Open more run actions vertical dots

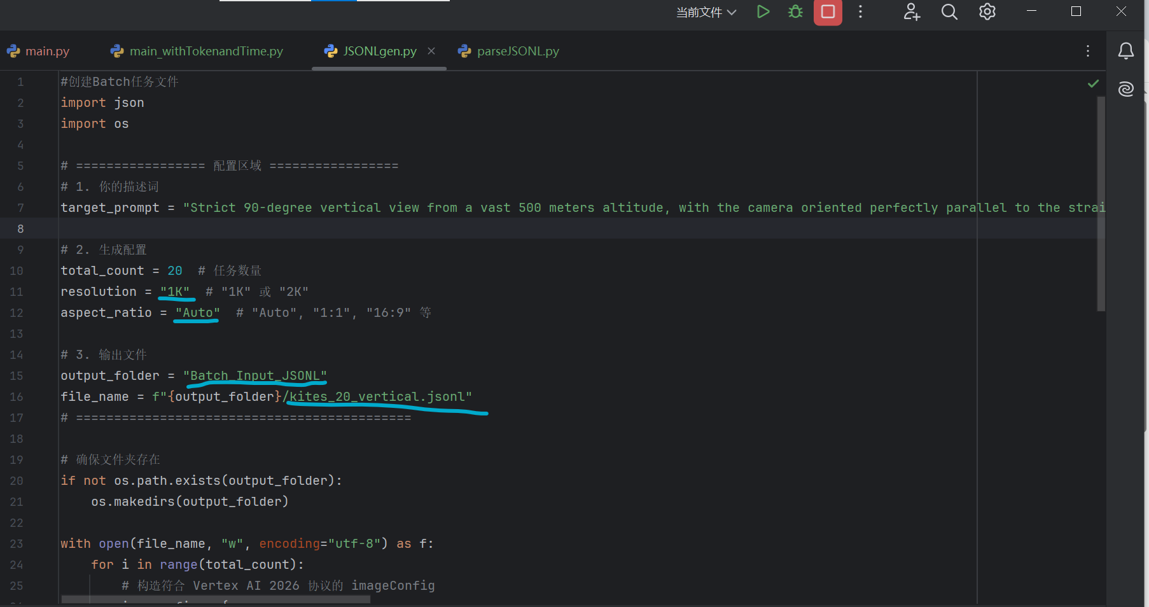pos(860,11)
